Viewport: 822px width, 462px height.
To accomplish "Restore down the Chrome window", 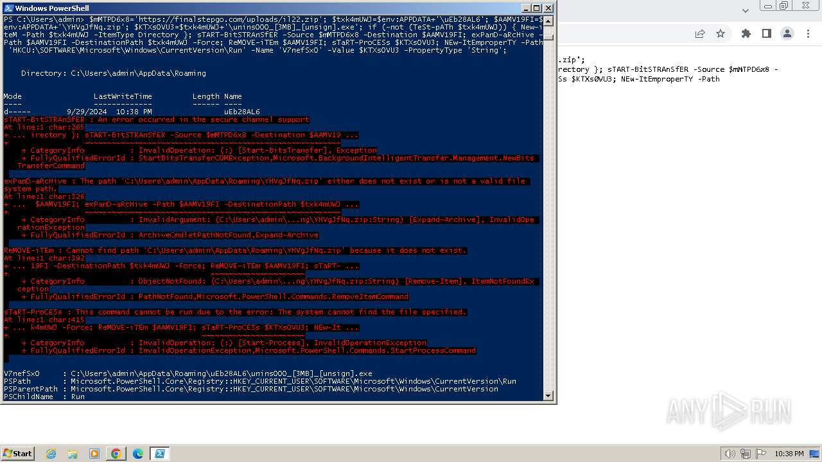I will (784, 6).
